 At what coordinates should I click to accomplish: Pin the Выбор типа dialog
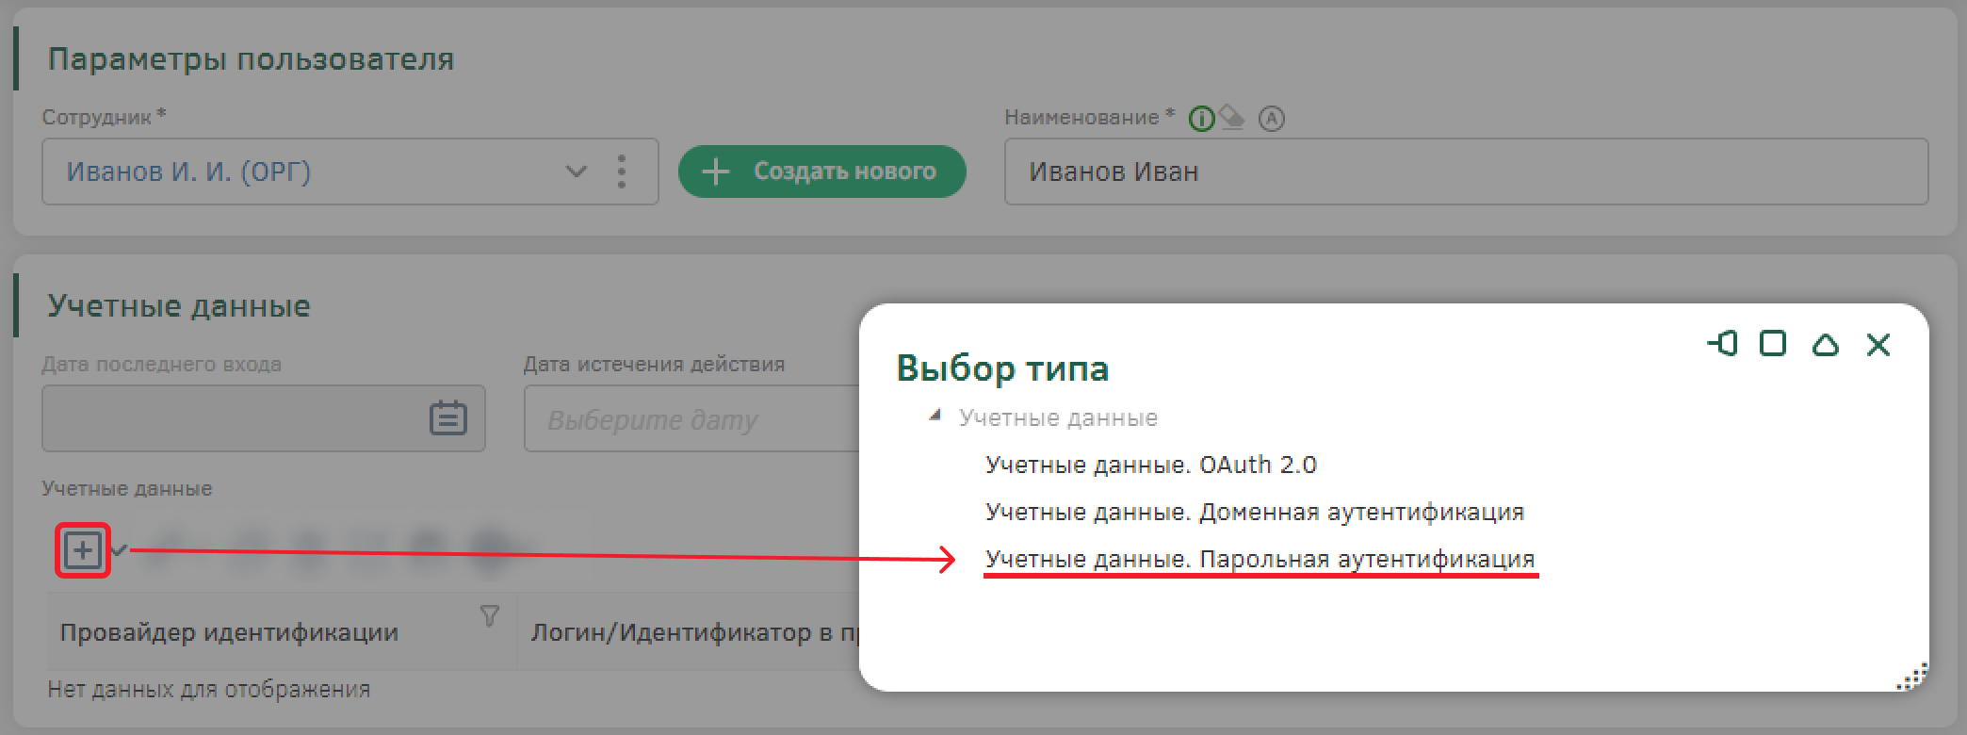coord(1722,344)
